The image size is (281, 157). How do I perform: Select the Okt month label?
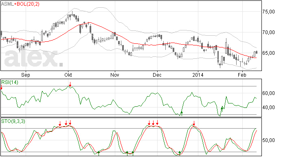pyautogui.click(x=68, y=75)
